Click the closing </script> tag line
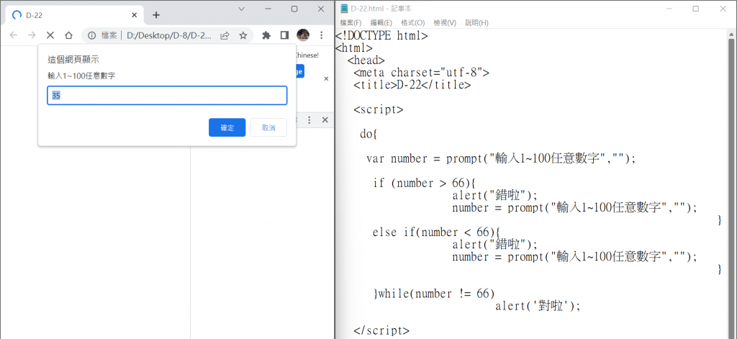Image resolution: width=737 pixels, height=339 pixels. pyautogui.click(x=381, y=330)
